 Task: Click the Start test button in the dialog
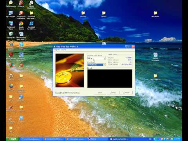[x=100, y=92]
